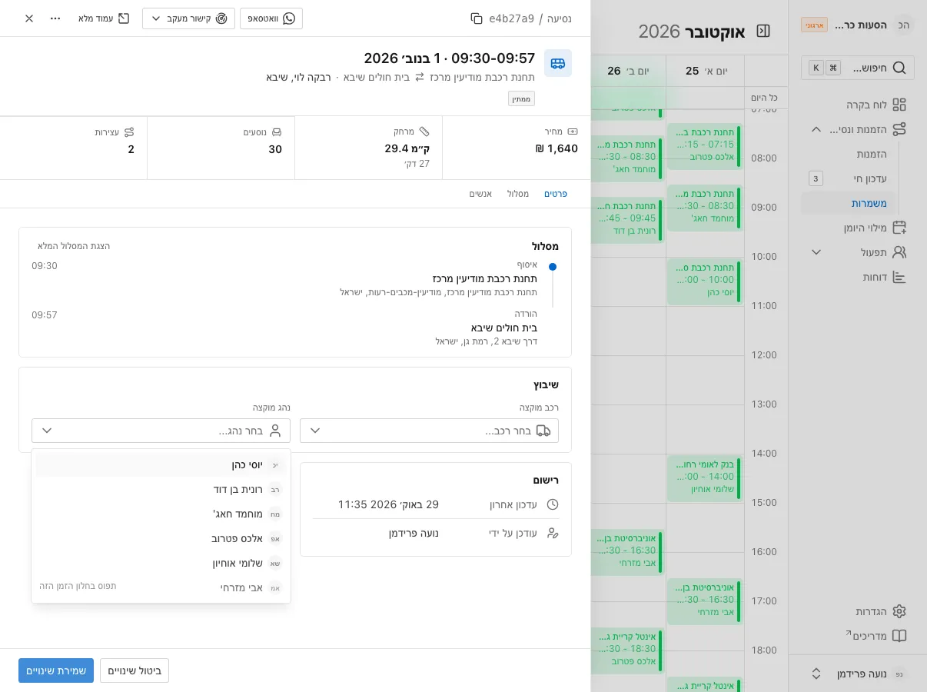Click the 1,640 ₪ price value

pyautogui.click(x=557, y=148)
